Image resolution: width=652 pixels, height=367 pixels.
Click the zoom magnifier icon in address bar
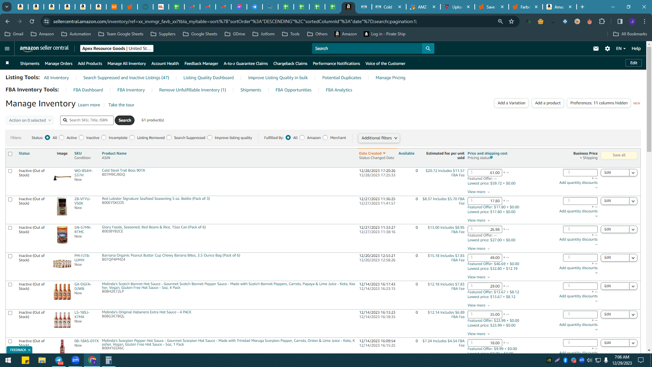click(500, 21)
